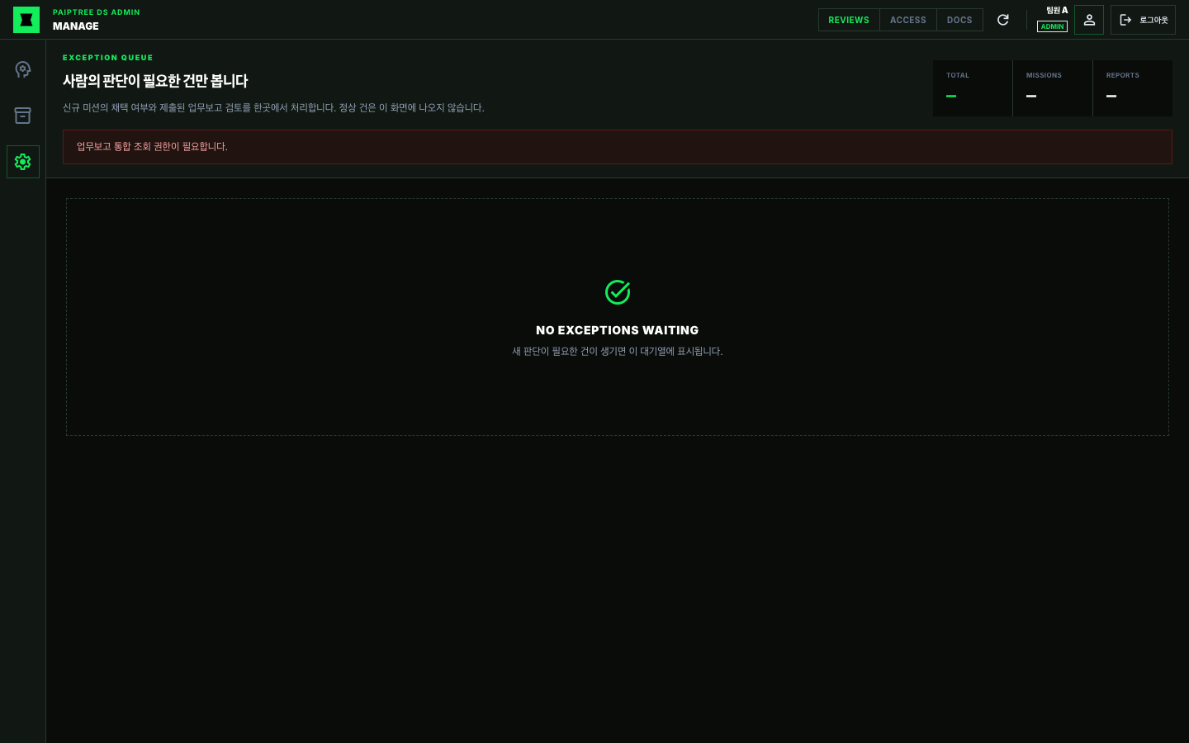1189x743 pixels.
Task: Click the REPORTS stat card
Action: point(1133,88)
